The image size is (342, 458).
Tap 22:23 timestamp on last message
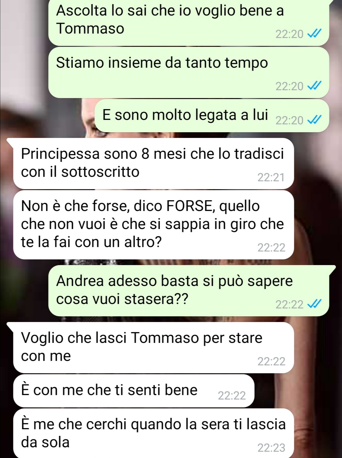coord(271,448)
